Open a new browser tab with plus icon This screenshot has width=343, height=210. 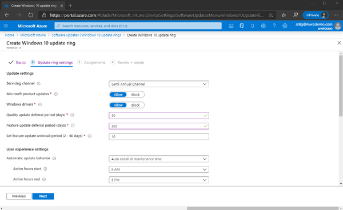(x=70, y=6)
